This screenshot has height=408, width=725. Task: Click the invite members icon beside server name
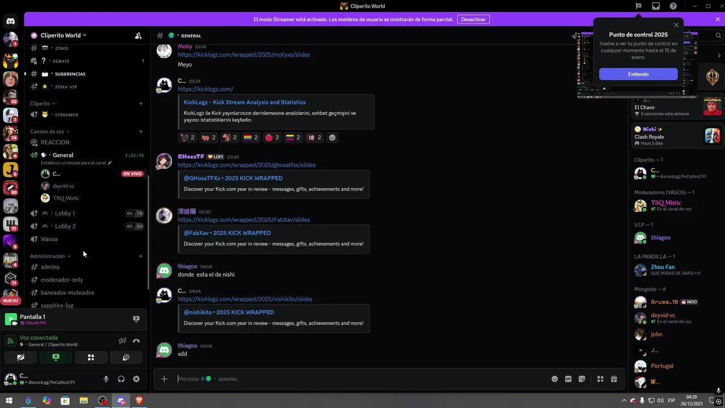tap(138, 35)
